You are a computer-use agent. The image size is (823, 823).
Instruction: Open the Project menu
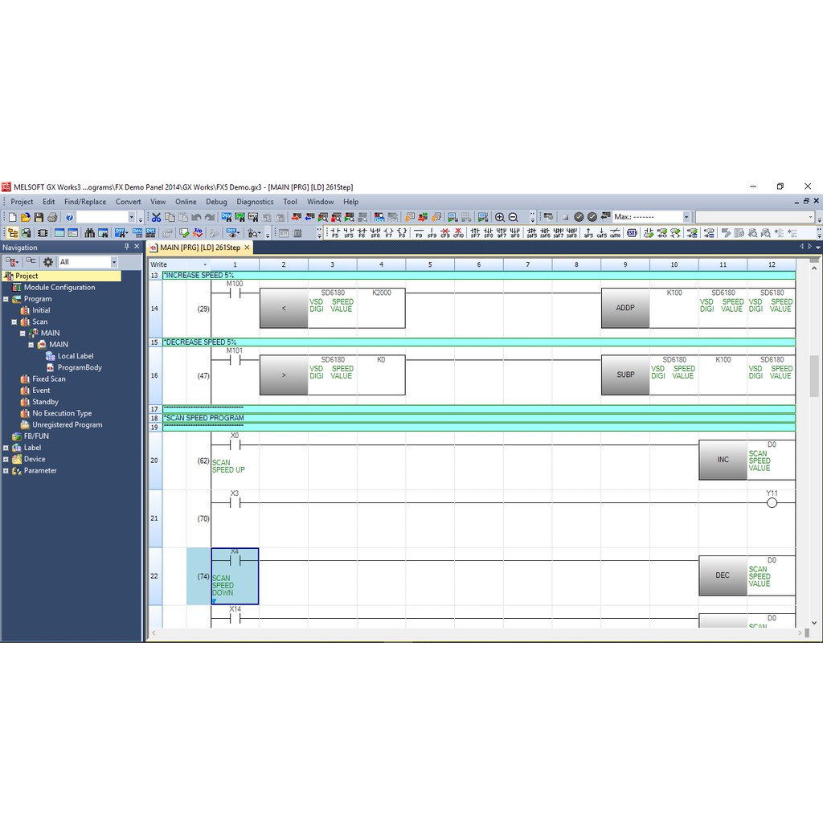pyautogui.click(x=22, y=202)
